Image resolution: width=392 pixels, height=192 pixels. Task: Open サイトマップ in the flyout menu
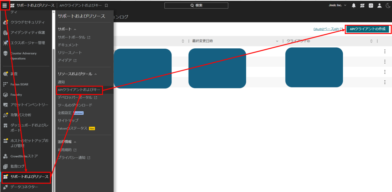(x=68, y=120)
